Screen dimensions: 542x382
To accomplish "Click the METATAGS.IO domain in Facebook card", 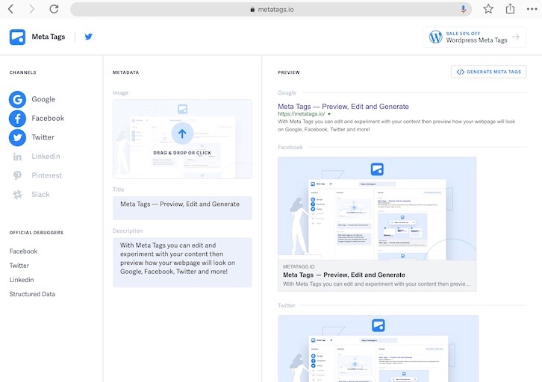I will (x=299, y=266).
